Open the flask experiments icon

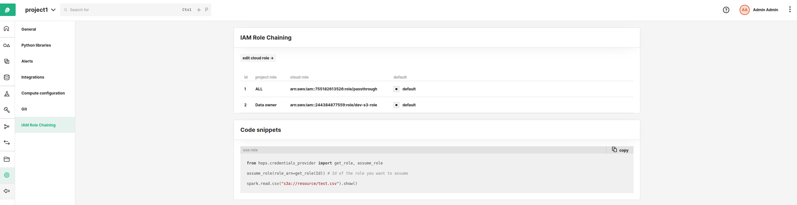tap(7, 94)
